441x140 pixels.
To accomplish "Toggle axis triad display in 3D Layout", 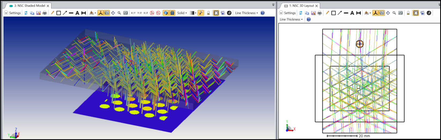I will [375, 13].
